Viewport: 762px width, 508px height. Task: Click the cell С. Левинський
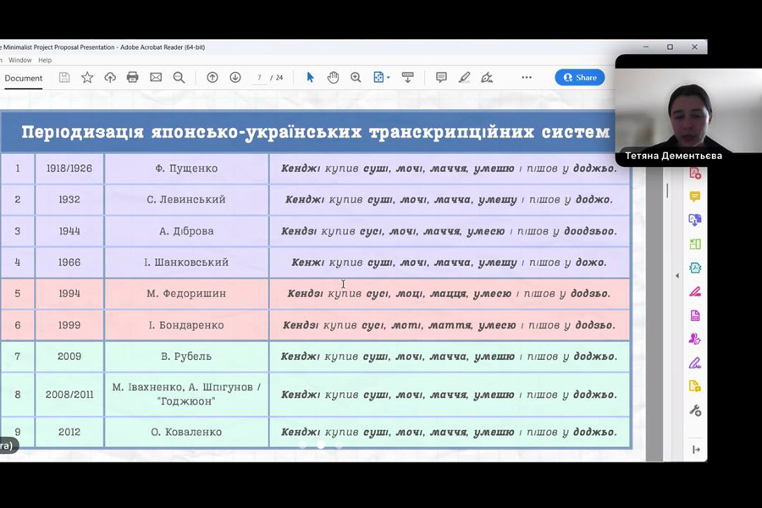(x=186, y=199)
